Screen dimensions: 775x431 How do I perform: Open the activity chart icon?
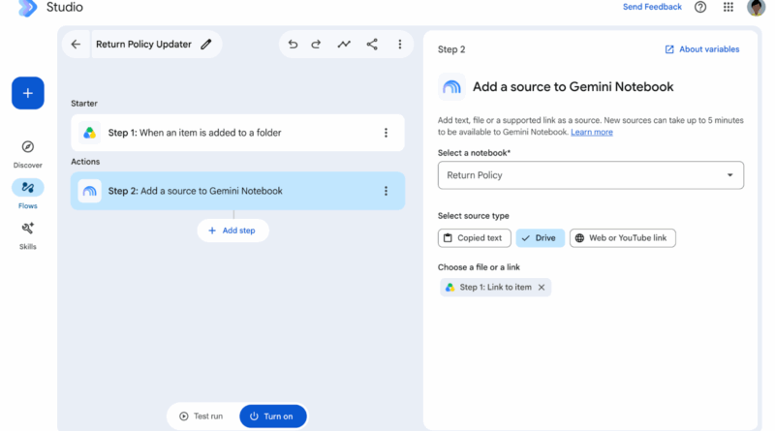click(344, 44)
